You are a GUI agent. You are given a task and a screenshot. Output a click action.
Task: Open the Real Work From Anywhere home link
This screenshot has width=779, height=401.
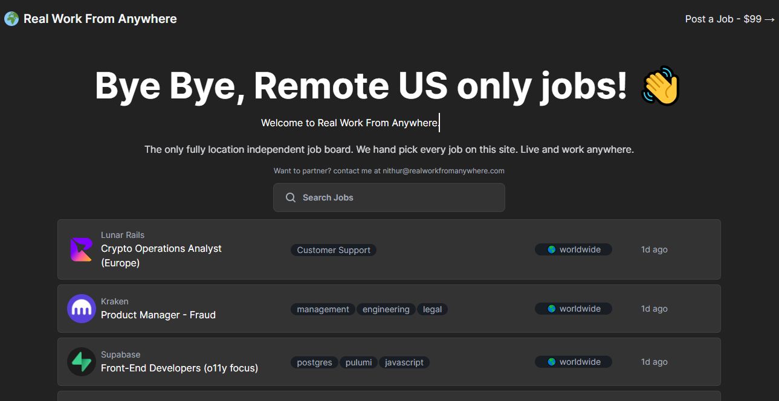pos(100,18)
